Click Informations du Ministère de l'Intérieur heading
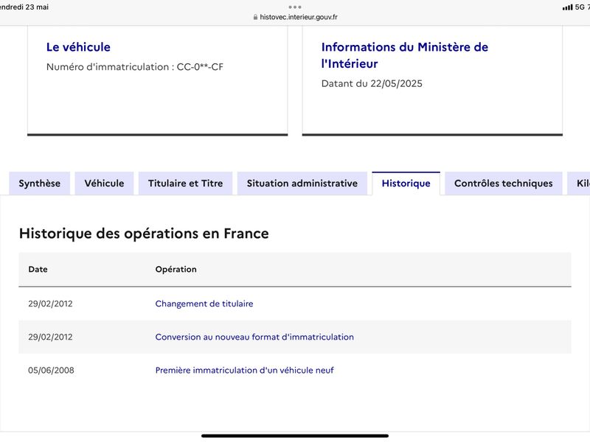 pyautogui.click(x=404, y=55)
